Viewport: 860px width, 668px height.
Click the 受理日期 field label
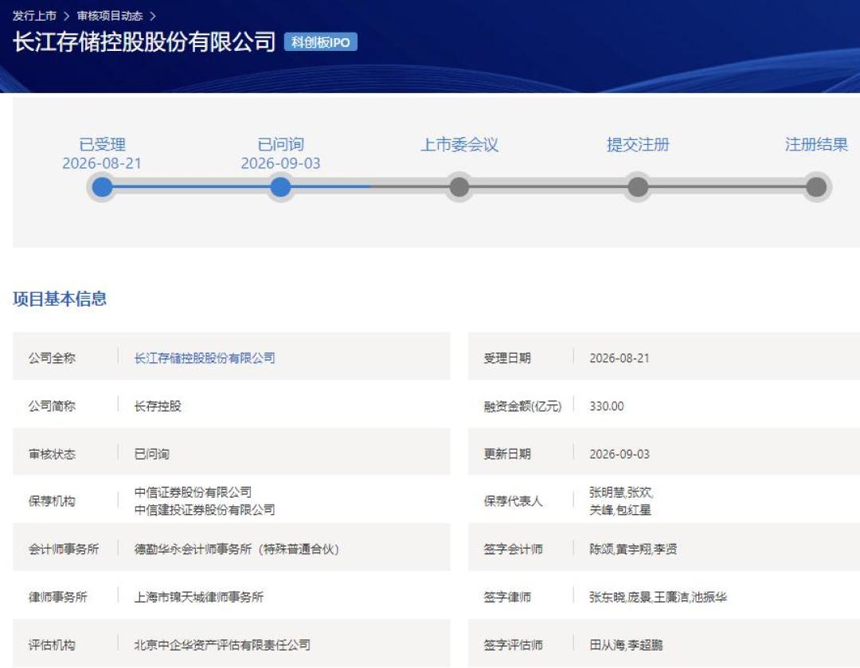coord(507,358)
